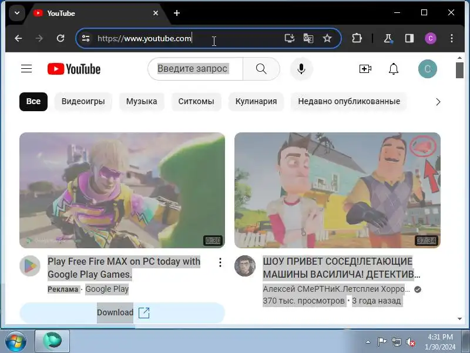Screen dimensions: 470x353
Task: Select the 'Видеоигры' filter chip
Action: pyautogui.click(x=83, y=101)
